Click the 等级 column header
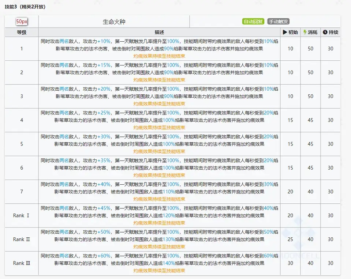 (x=22, y=32)
